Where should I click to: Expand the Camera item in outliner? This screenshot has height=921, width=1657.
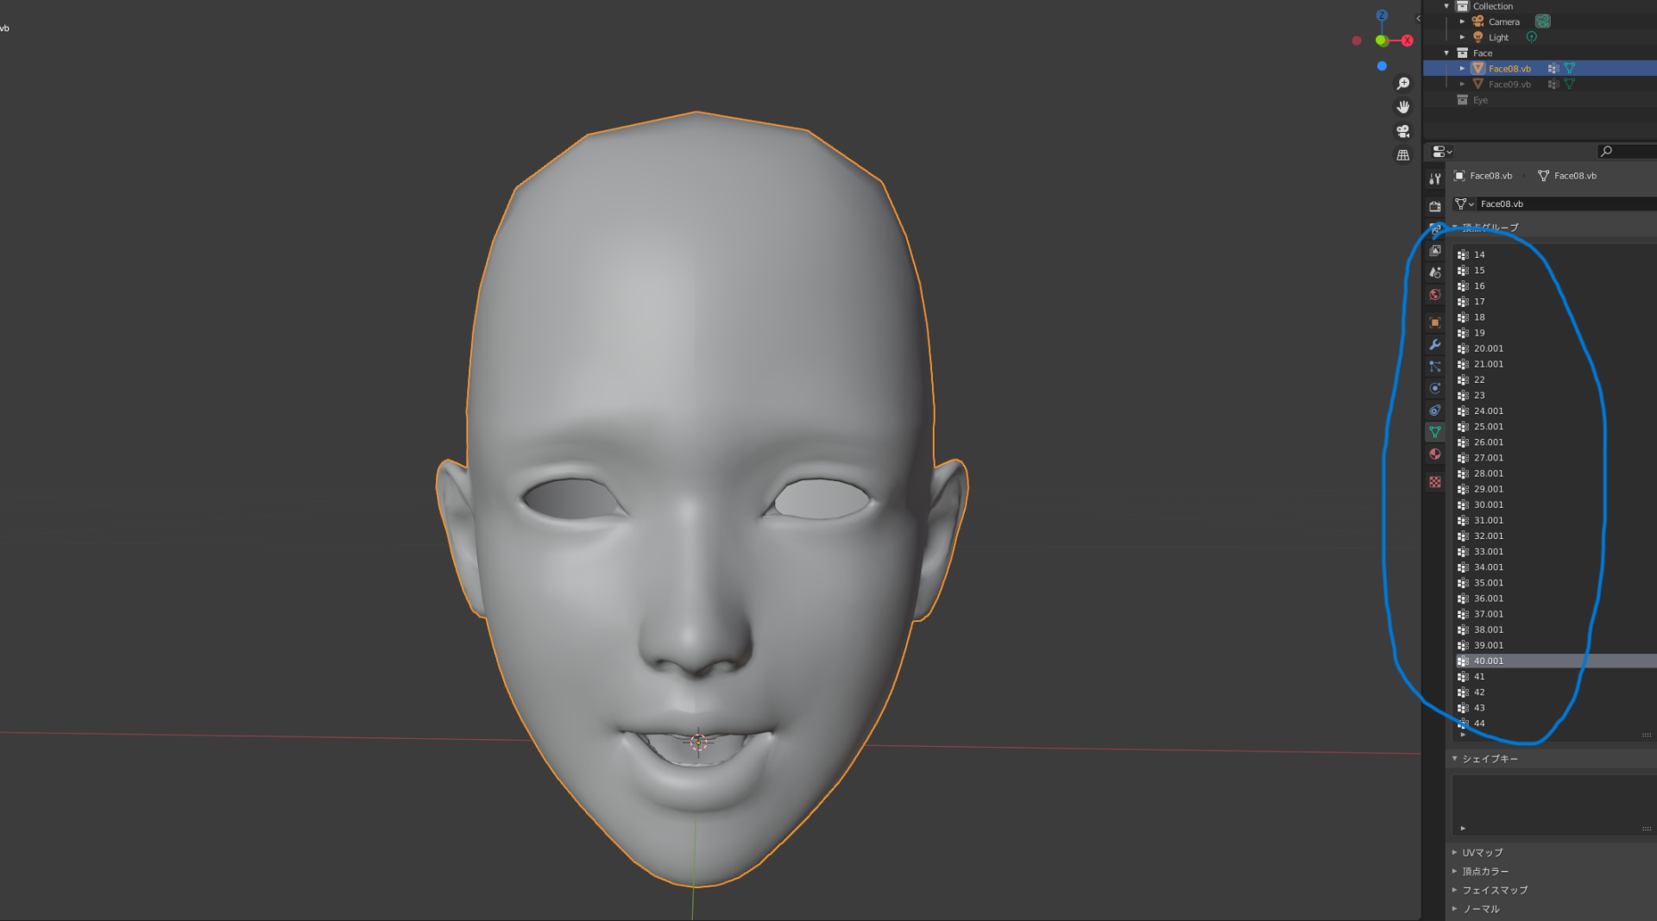1462,22
